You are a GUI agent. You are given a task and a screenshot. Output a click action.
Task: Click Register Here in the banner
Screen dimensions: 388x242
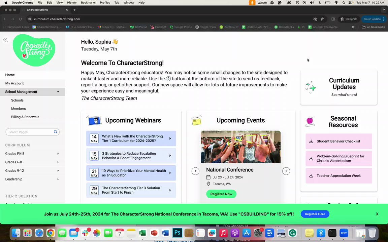[x=315, y=214]
